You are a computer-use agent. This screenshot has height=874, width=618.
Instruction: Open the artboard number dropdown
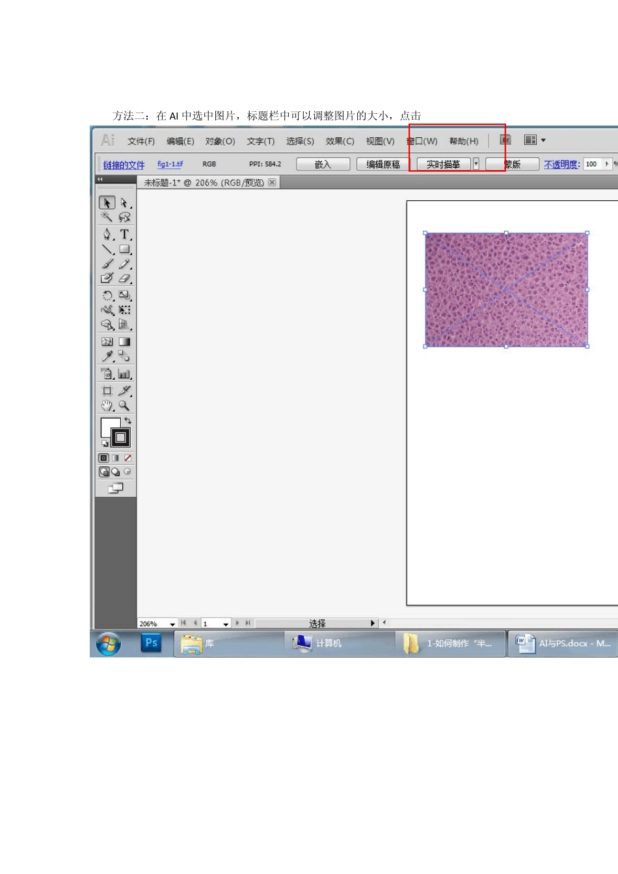click(x=226, y=624)
